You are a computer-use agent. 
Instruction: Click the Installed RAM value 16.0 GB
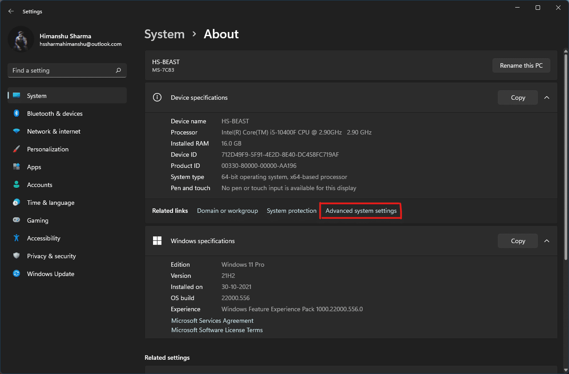(231, 143)
